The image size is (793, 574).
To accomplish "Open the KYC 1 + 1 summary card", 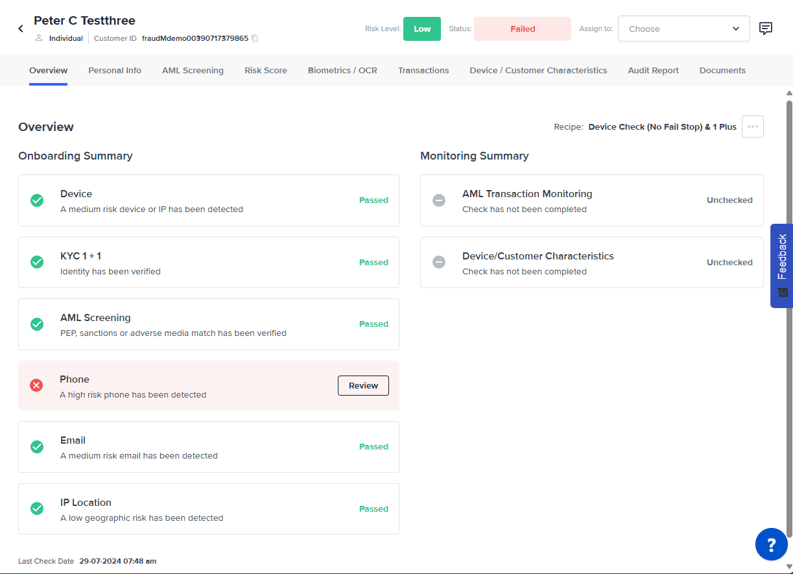I will [208, 263].
